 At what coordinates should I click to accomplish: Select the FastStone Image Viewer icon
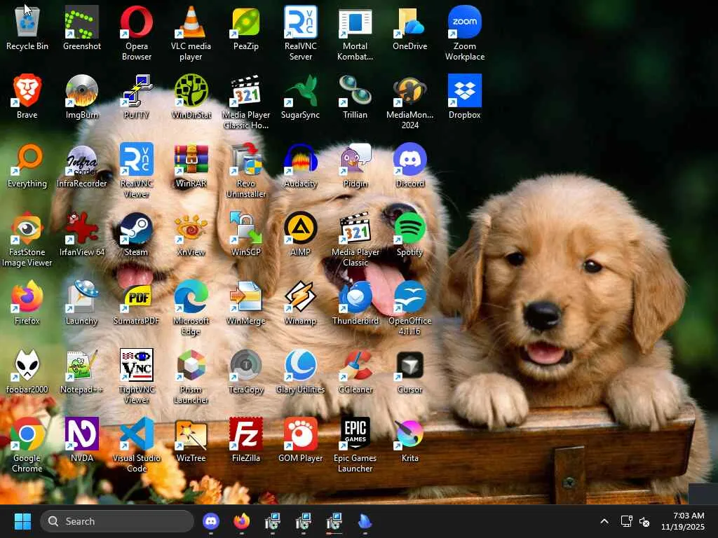click(x=27, y=240)
